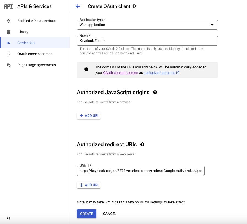Click the Name field containing Keycloak Elestio

(x=147, y=41)
